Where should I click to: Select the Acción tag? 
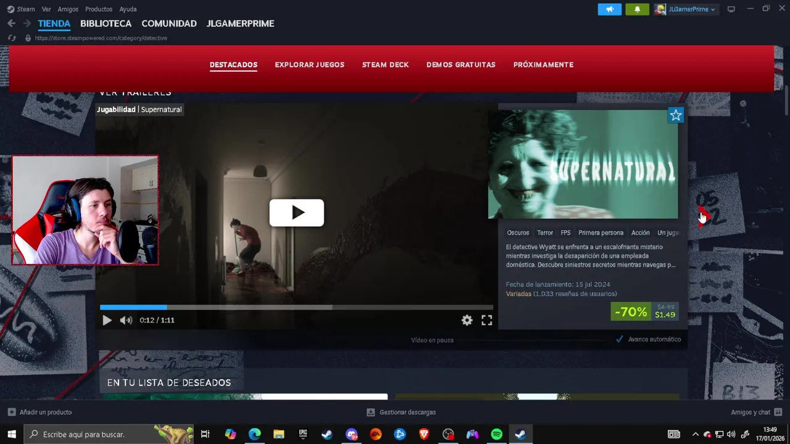point(640,232)
